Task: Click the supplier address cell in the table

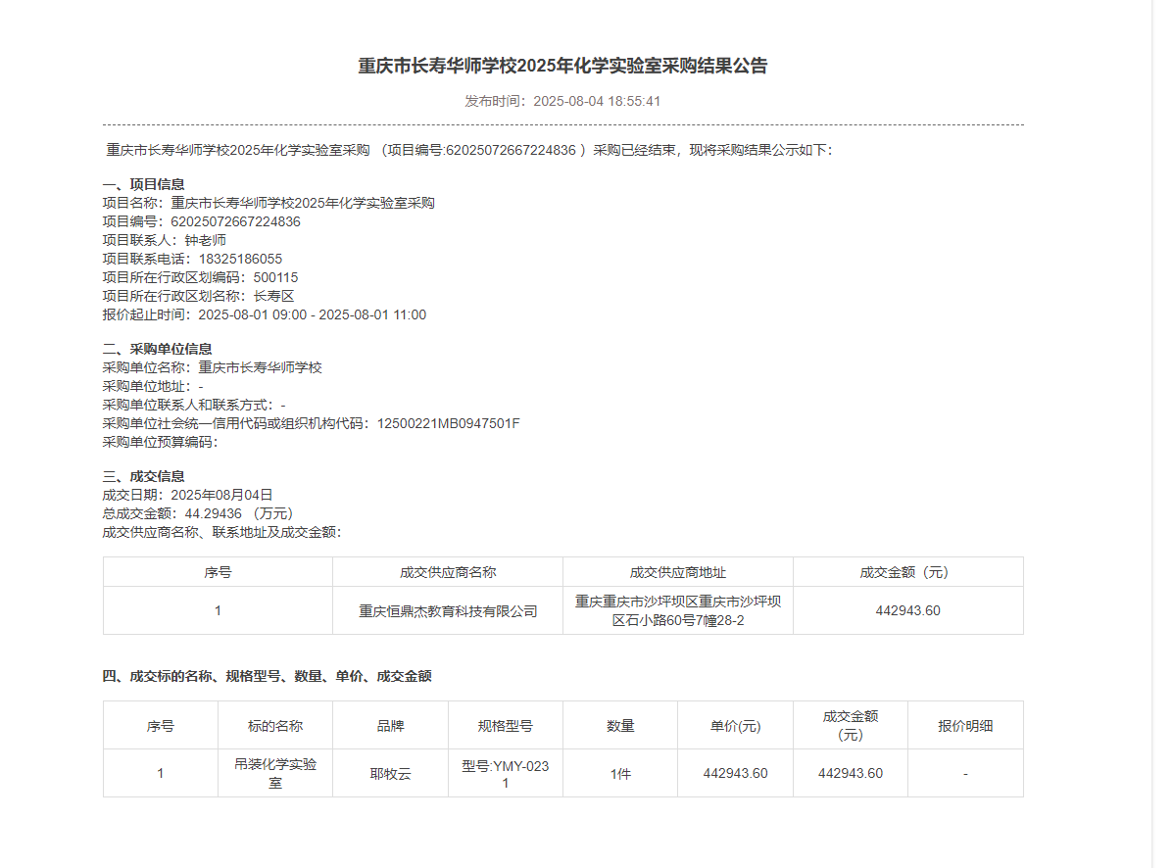Action: 678,609
